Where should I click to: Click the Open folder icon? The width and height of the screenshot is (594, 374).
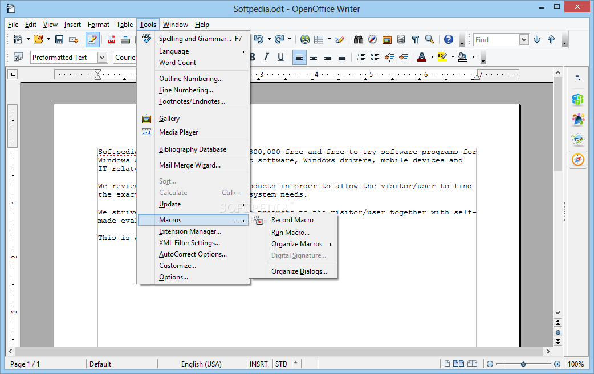(38, 39)
